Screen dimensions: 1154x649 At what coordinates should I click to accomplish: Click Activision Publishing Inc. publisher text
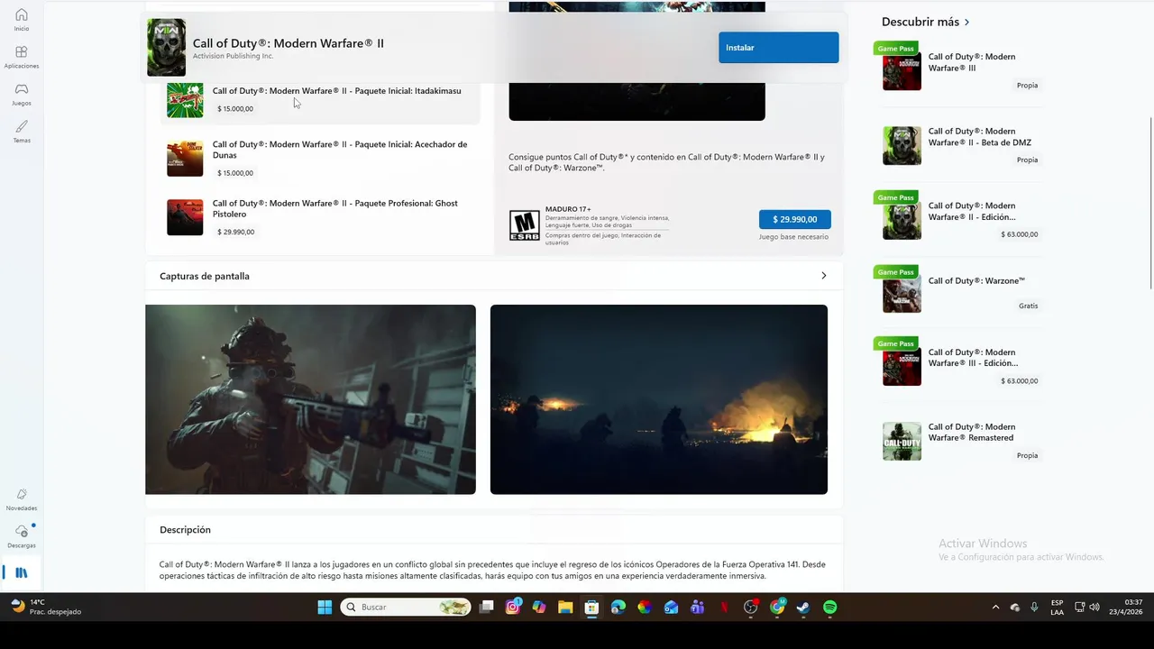click(x=233, y=56)
